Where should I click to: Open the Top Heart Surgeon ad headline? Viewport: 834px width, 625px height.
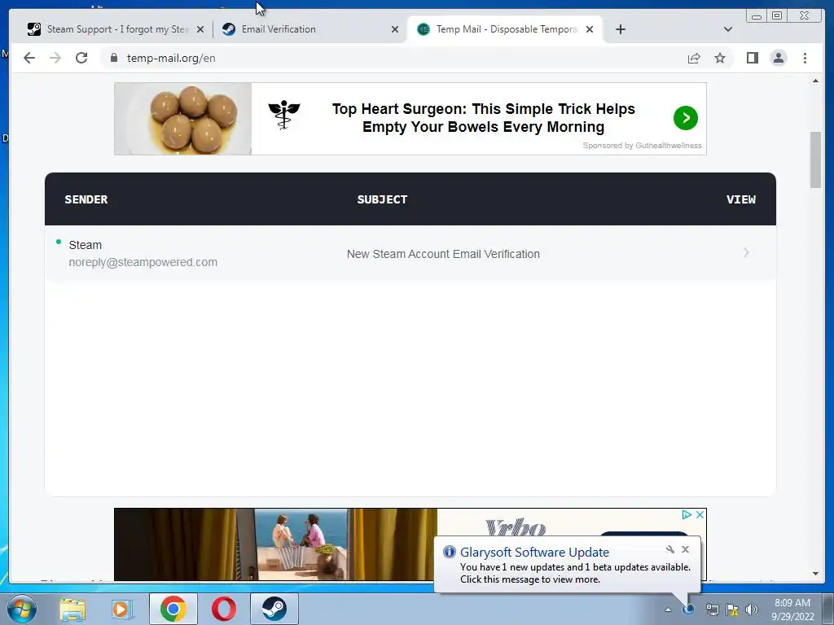pos(483,117)
